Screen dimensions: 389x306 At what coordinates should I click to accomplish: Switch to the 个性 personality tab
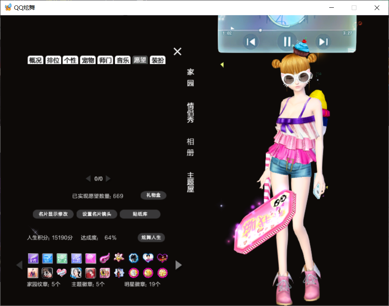coord(70,60)
